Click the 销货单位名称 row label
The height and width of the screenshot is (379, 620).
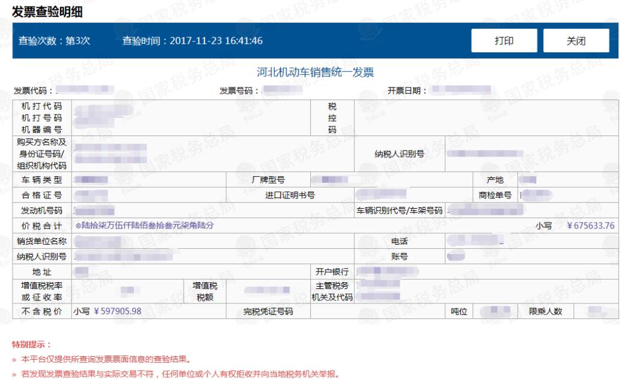click(x=42, y=241)
